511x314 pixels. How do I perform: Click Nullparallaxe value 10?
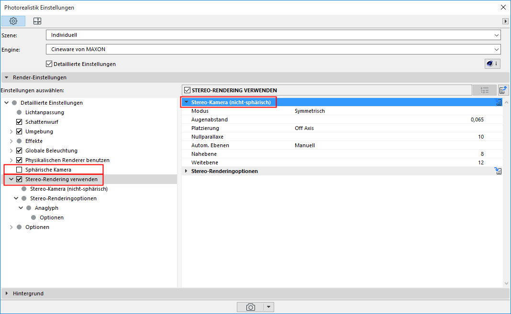481,137
